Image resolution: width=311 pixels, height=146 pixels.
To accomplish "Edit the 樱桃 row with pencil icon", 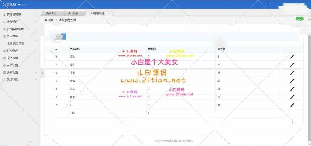I will (x=292, y=57).
